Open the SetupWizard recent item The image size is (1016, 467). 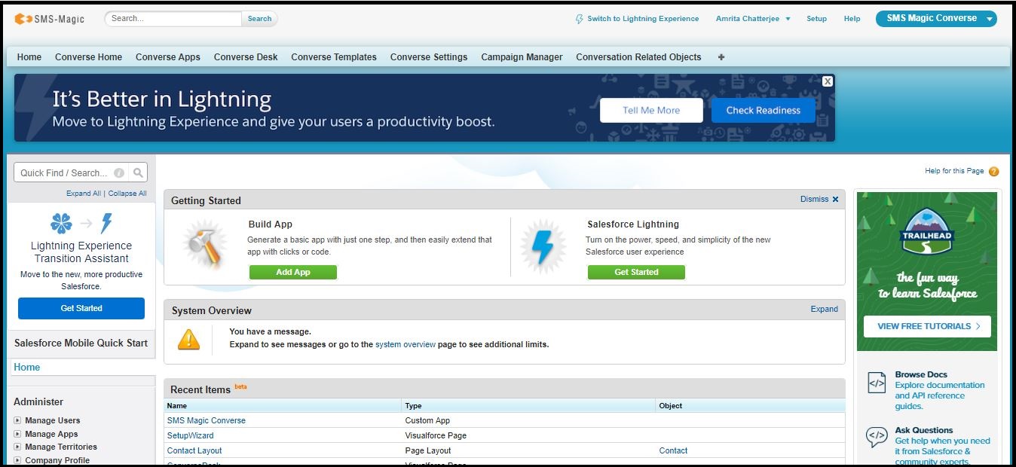(190, 435)
